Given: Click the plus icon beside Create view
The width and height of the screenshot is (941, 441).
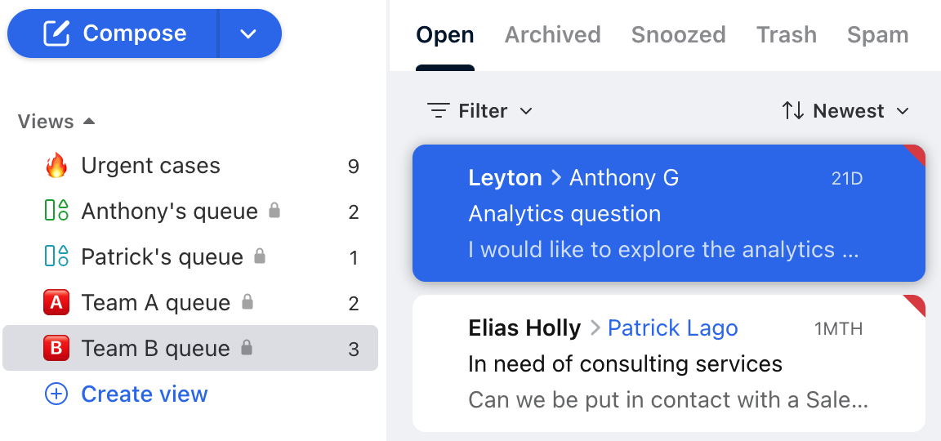Looking at the screenshot, I should tap(56, 394).
